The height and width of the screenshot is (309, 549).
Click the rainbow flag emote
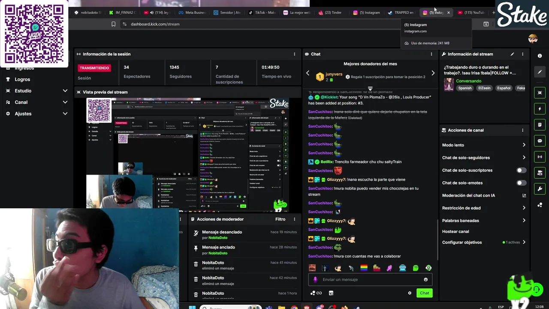coord(364,268)
